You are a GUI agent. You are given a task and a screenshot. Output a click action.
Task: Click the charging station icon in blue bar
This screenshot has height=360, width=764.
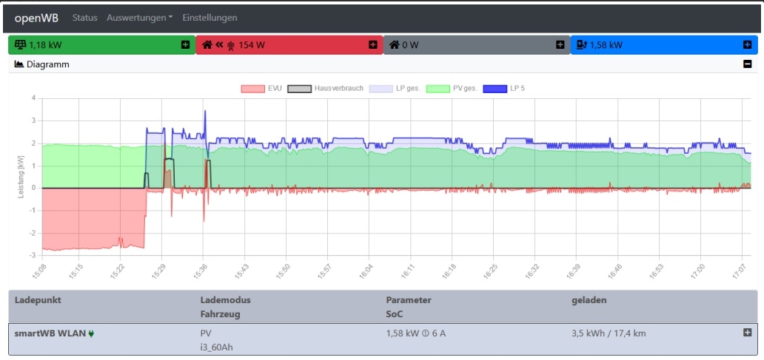coord(582,45)
